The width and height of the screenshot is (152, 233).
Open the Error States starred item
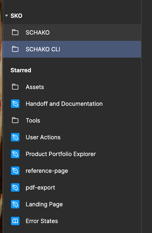pyautogui.click(x=42, y=221)
